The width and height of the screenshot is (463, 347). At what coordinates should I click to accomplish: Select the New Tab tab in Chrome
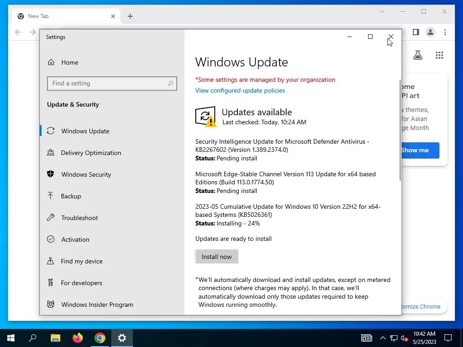[x=66, y=16]
